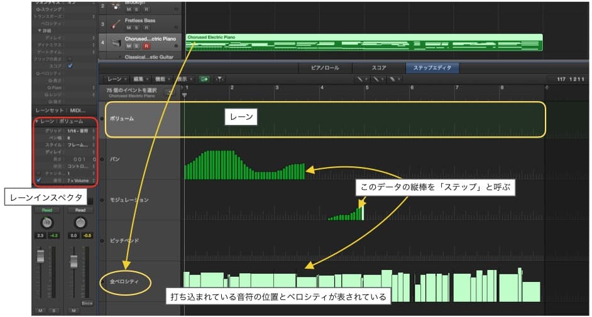Open the グリッド 1/16 音符 dropdown
The image size is (592, 317).
[x=81, y=131]
